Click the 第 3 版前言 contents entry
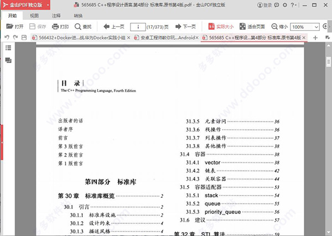 (x=71, y=146)
